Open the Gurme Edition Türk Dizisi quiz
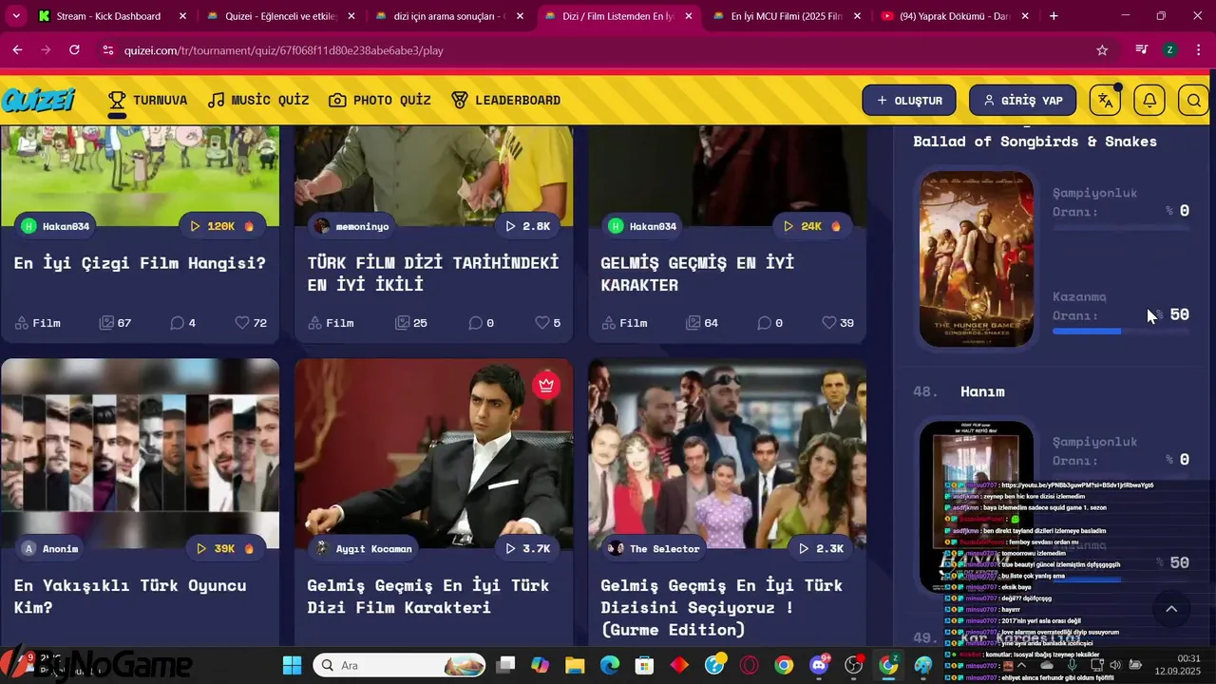Image resolution: width=1216 pixels, height=684 pixels. click(721, 607)
